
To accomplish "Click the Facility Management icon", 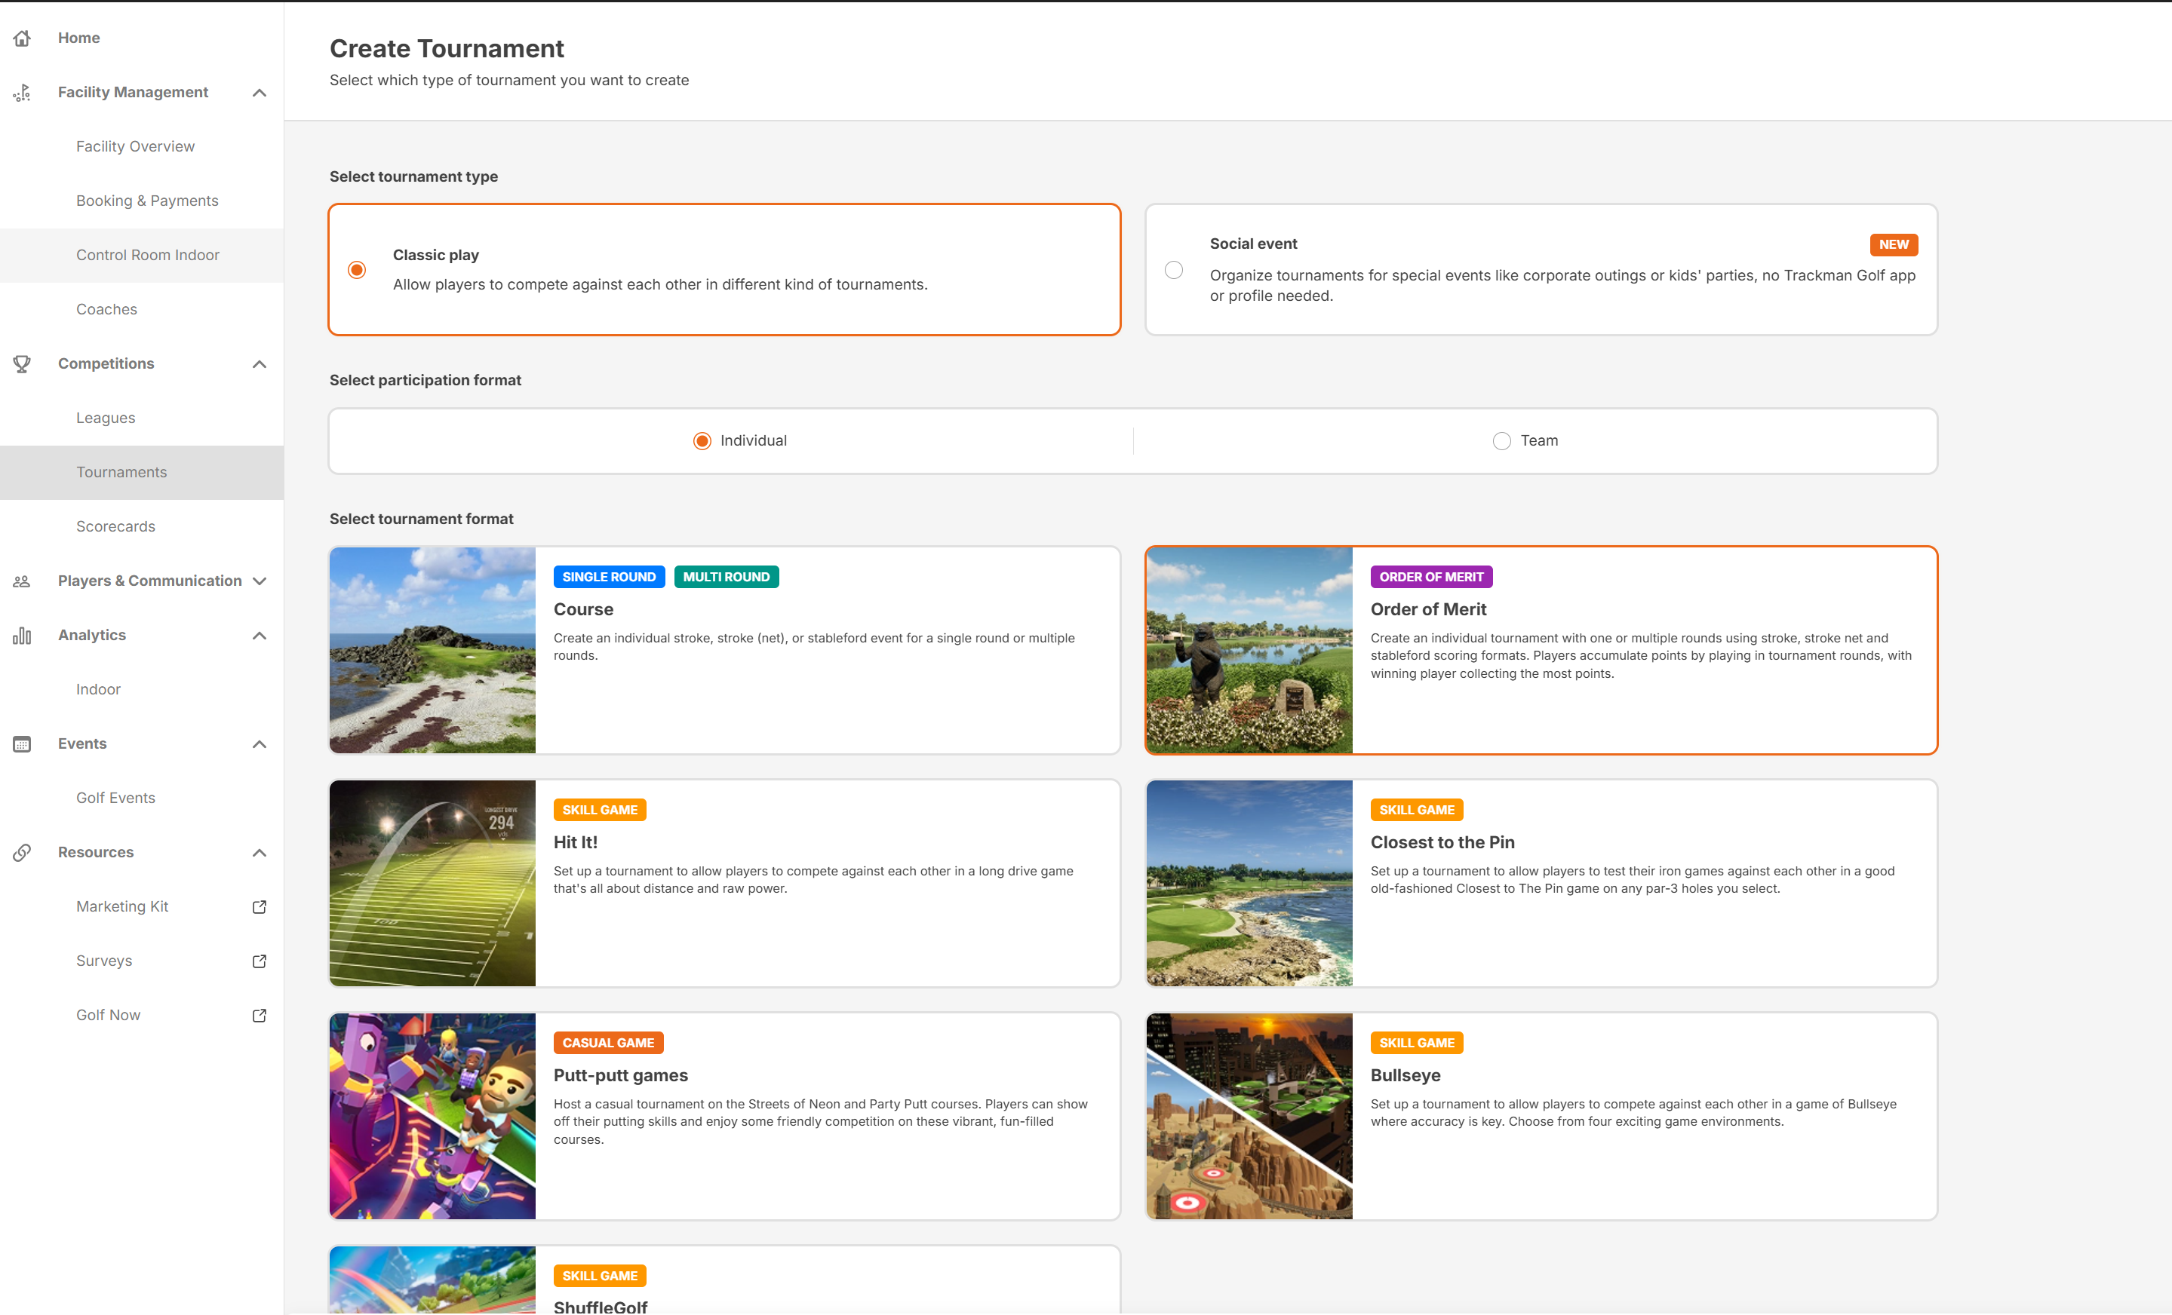I will point(22,93).
